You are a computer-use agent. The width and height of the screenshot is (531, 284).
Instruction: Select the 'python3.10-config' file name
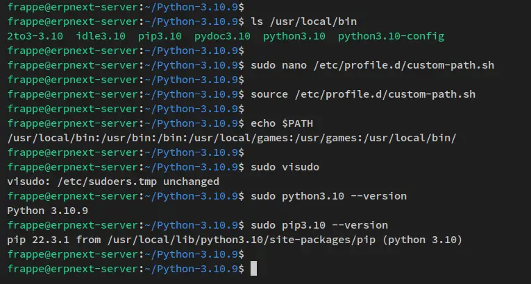391,36
